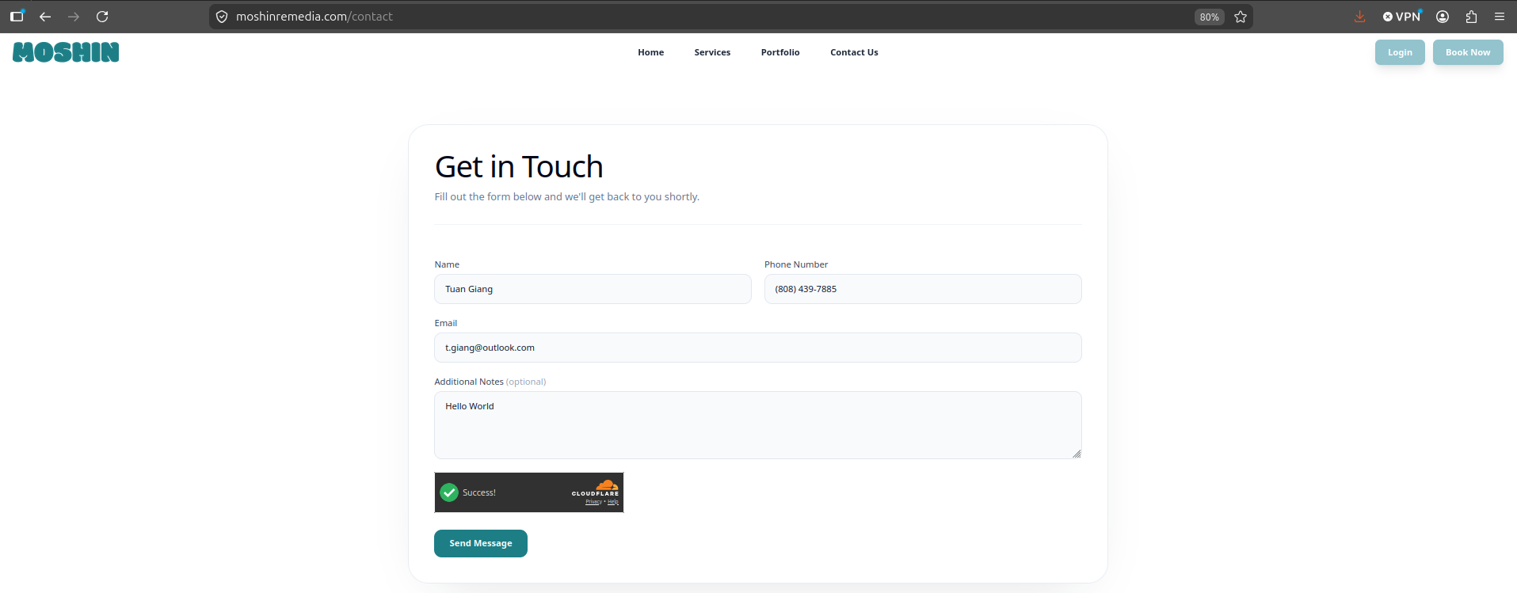This screenshot has height=593, width=1517.
Task: Click the 'Fill out the form below' subtitle
Action: click(x=567, y=196)
